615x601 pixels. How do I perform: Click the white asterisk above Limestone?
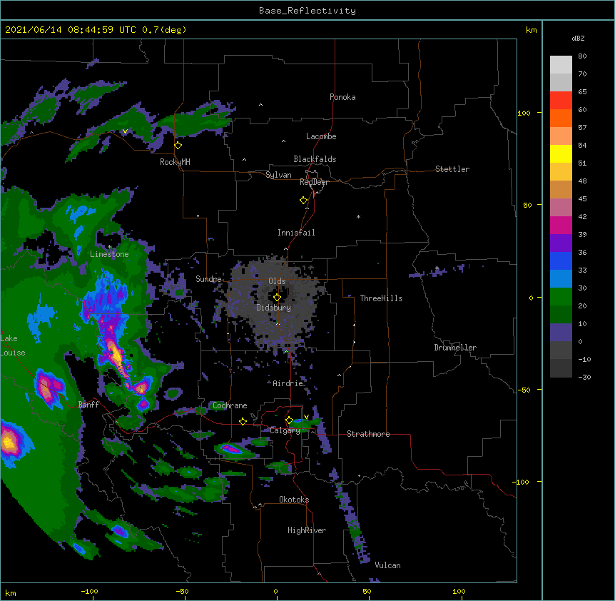[109, 247]
